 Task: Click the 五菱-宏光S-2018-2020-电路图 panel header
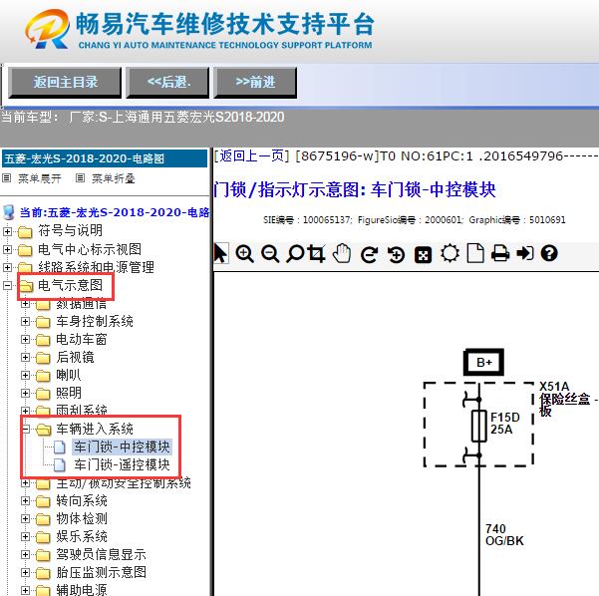tap(105, 158)
